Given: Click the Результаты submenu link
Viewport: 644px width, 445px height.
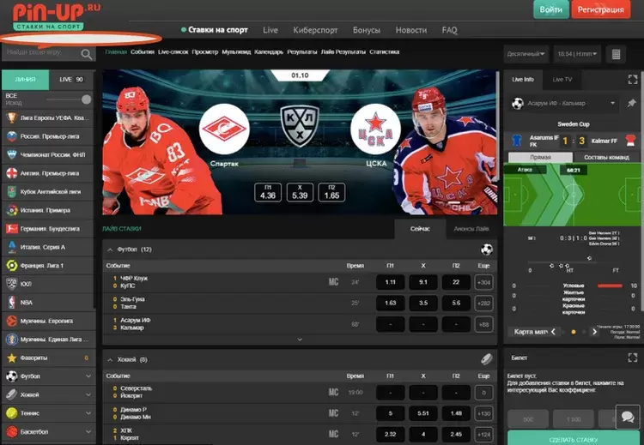Looking at the screenshot, I should 302,52.
